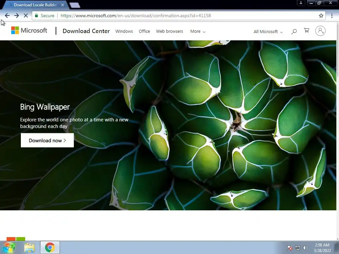Expand the All Microsoft dropdown
339x254 pixels.
(268, 31)
